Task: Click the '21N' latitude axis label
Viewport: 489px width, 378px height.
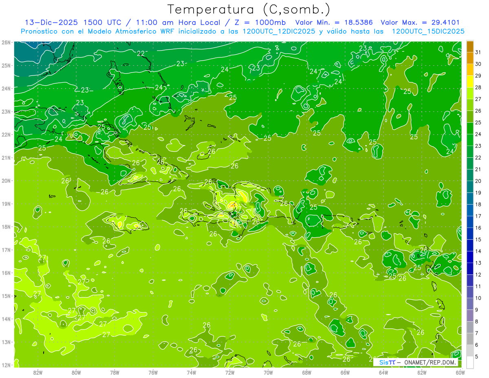Action: pos(6,157)
